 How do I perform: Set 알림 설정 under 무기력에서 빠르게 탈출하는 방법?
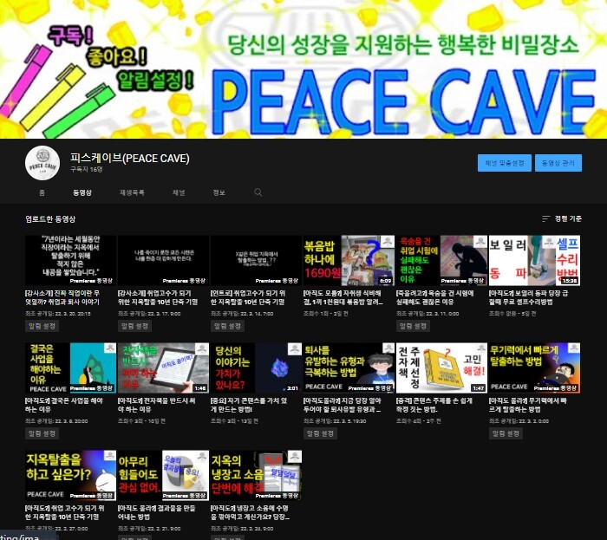pyautogui.click(x=506, y=433)
